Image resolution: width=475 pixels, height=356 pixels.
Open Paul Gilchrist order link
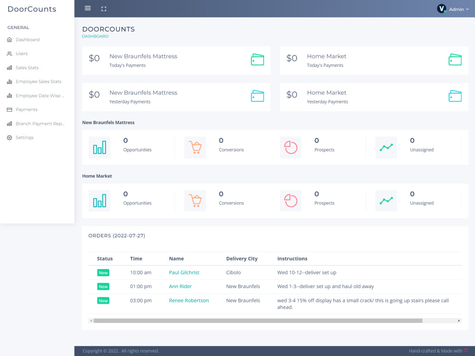(184, 272)
